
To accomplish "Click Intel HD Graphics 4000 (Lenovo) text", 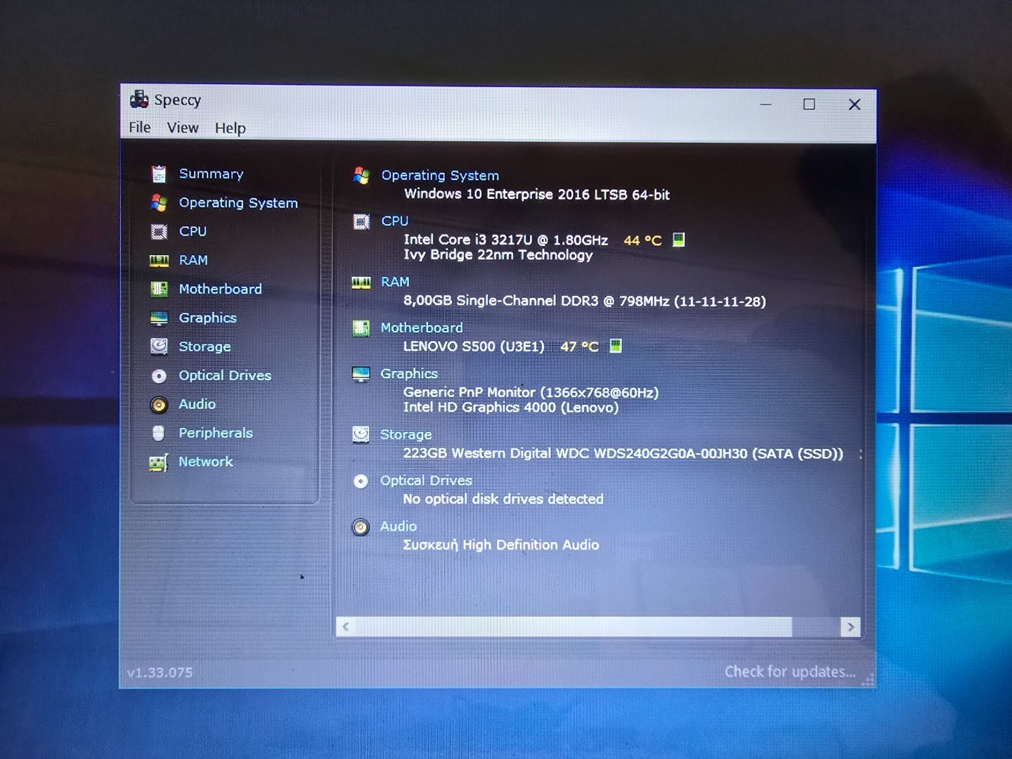I will [511, 408].
